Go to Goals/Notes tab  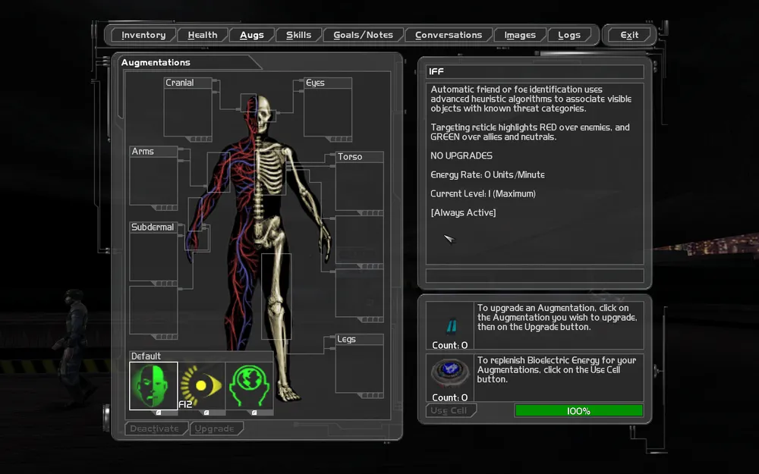[363, 35]
